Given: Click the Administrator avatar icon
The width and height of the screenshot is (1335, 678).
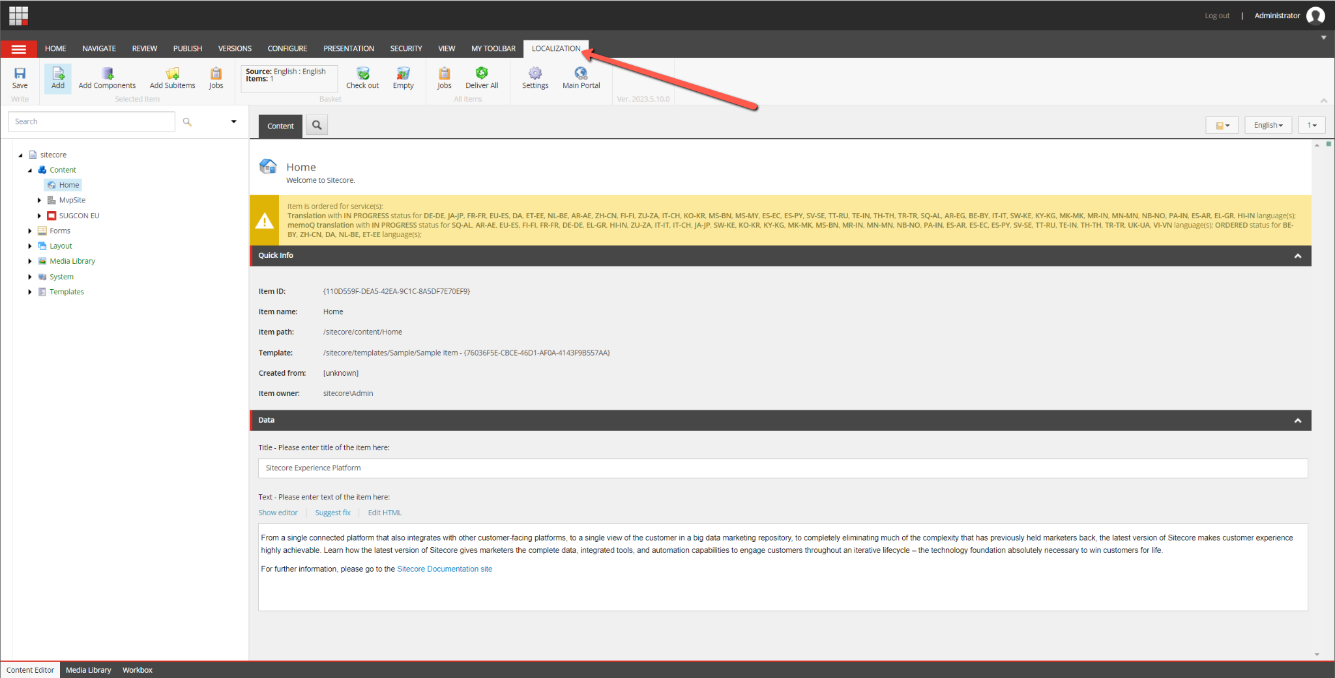Looking at the screenshot, I should 1315,16.
